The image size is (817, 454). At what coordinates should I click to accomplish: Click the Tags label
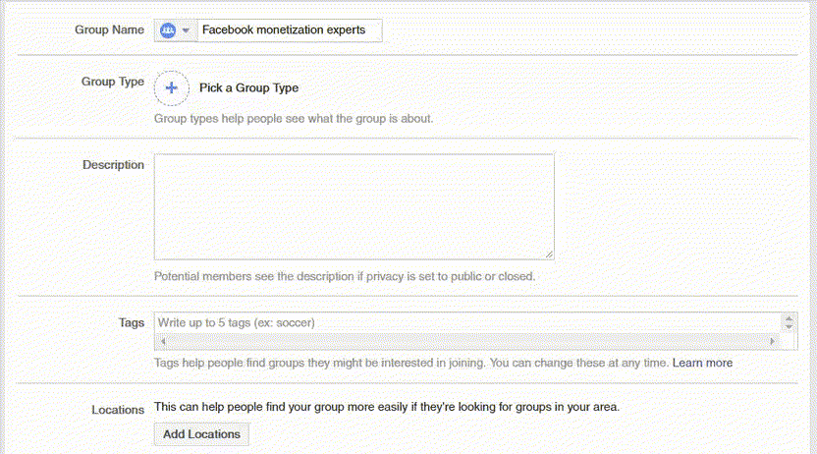131,322
